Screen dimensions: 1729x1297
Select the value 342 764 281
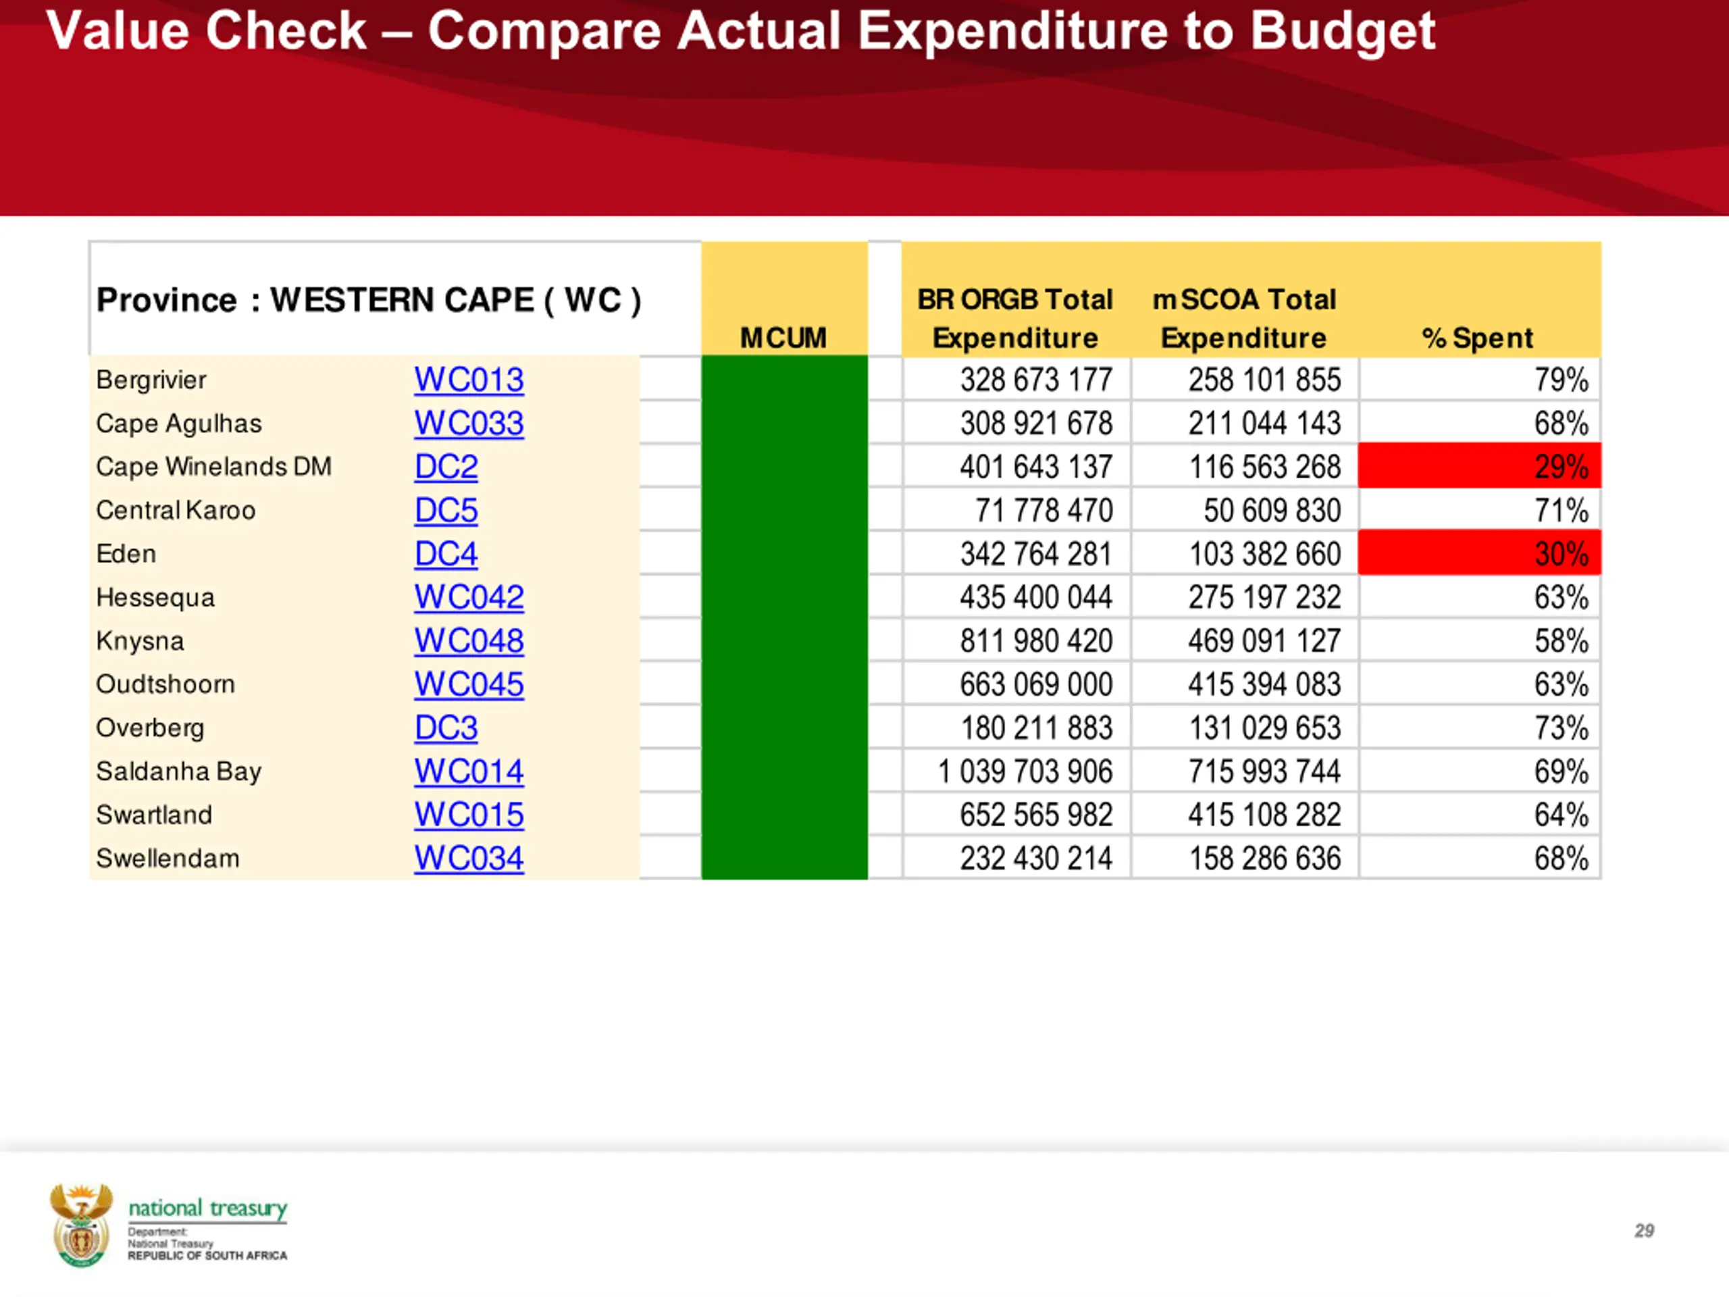coord(1037,555)
